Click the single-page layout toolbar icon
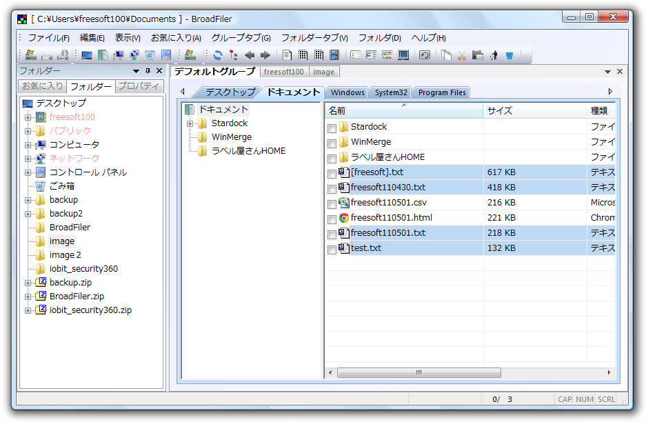646x422 pixels. tap(287, 54)
